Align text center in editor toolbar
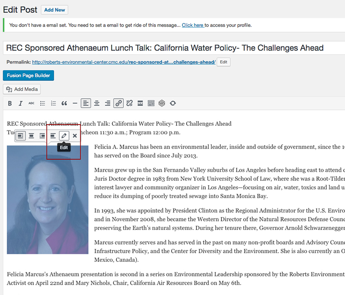The height and width of the screenshot is (295, 345). tap(97, 103)
